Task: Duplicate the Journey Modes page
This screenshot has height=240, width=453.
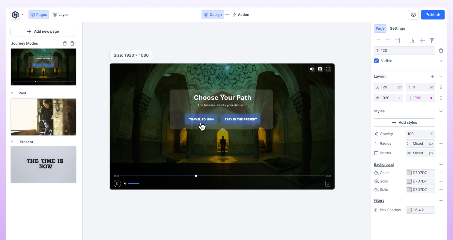Action: pyautogui.click(x=65, y=43)
